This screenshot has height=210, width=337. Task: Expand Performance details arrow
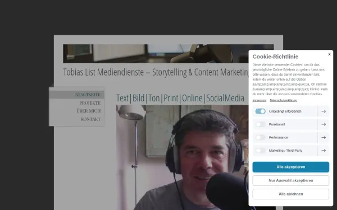click(x=324, y=137)
